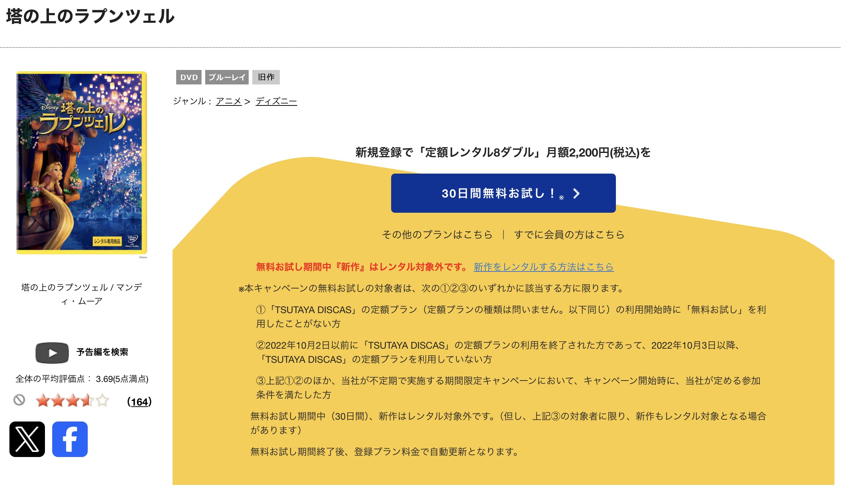The height and width of the screenshot is (490, 841).
Task: Share on X (Twitter) icon
Action: [27, 439]
